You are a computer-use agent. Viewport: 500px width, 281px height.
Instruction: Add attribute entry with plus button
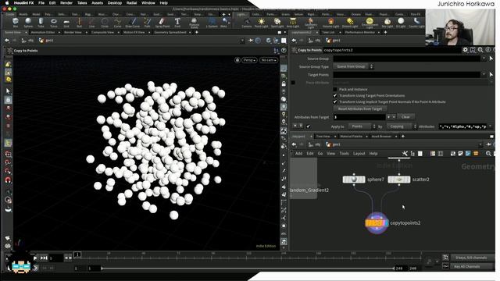coord(388,117)
